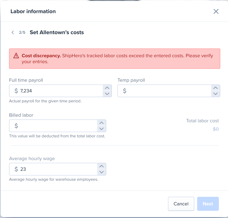Click the 2/5 step indicator
This screenshot has width=228, height=218.
(22, 32)
